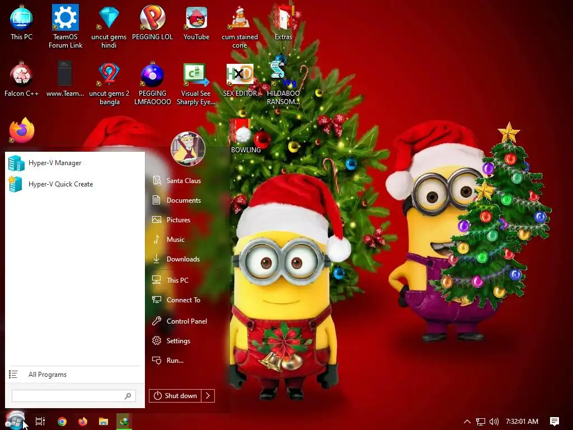
Task: Open Google Chrome from the taskbar
Action: click(62, 421)
